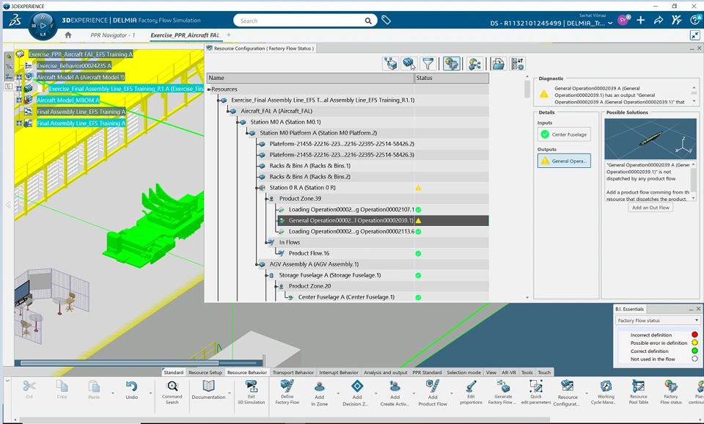Click Generate Factory Flow tool
This screenshot has height=424, width=704.
coord(503,392)
